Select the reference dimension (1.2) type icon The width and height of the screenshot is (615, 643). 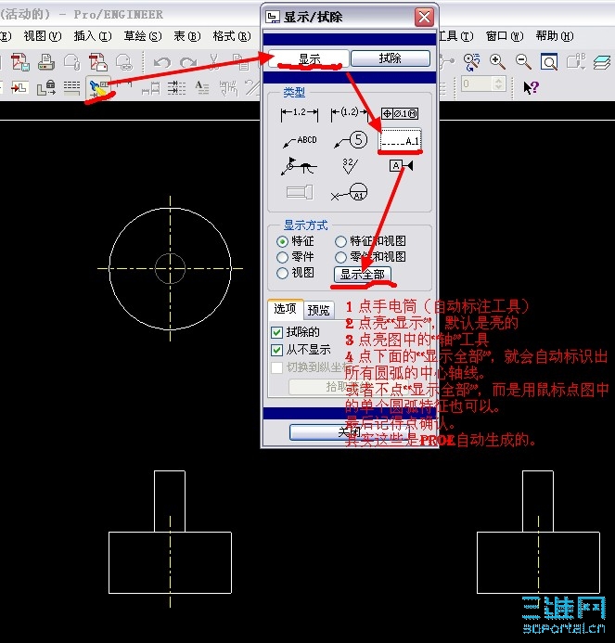349,113
